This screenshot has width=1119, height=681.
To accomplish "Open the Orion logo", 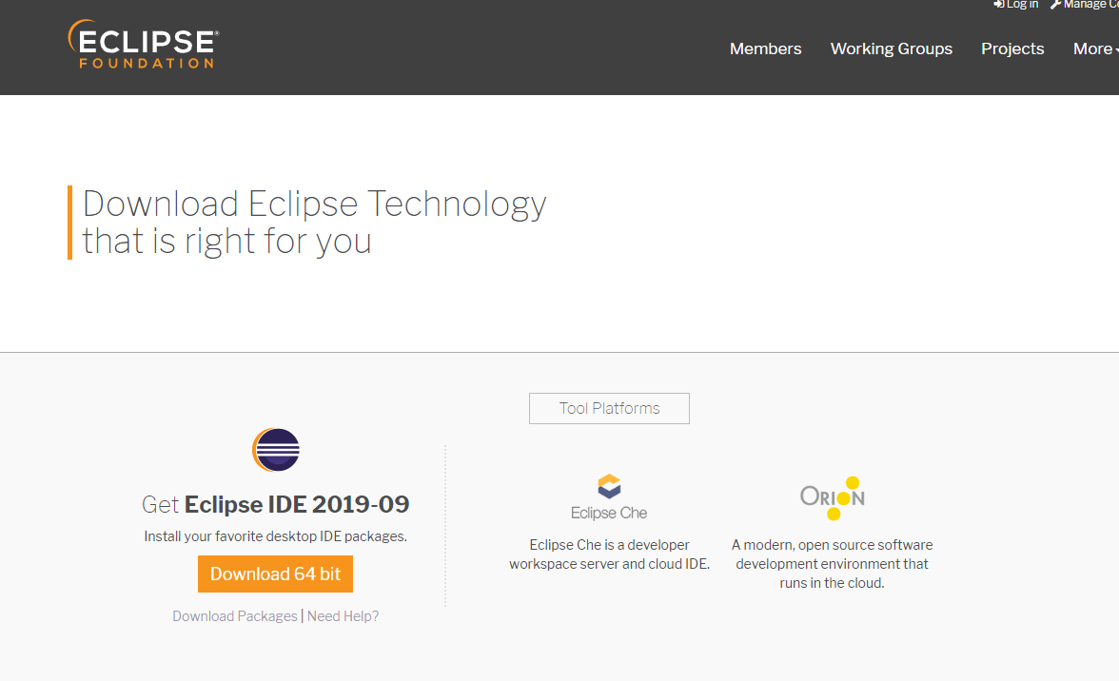I will click(832, 497).
